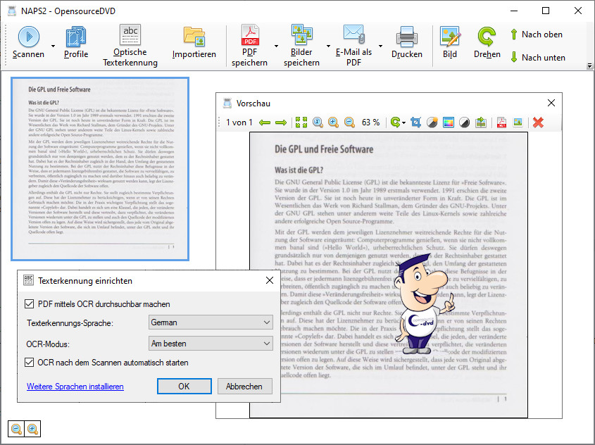
Task: Click the Scannen button in the toolbar
Action: click(x=28, y=43)
